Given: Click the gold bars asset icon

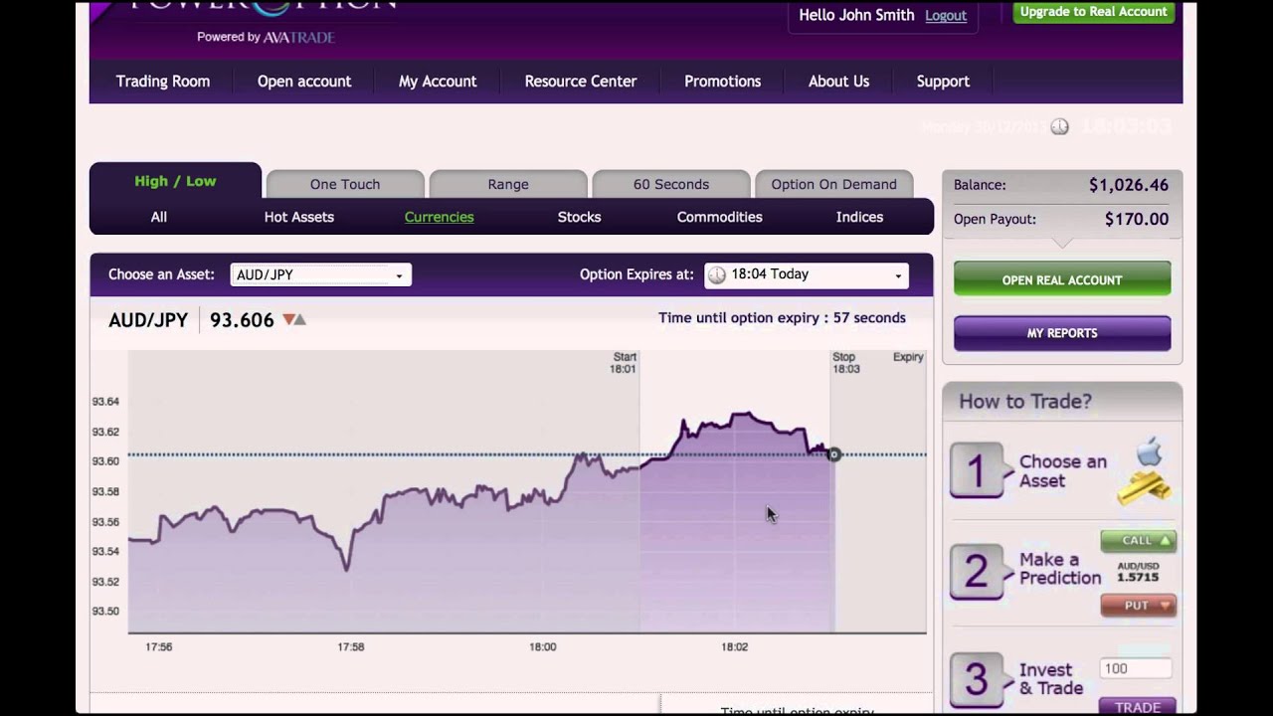Looking at the screenshot, I should click(x=1144, y=486).
